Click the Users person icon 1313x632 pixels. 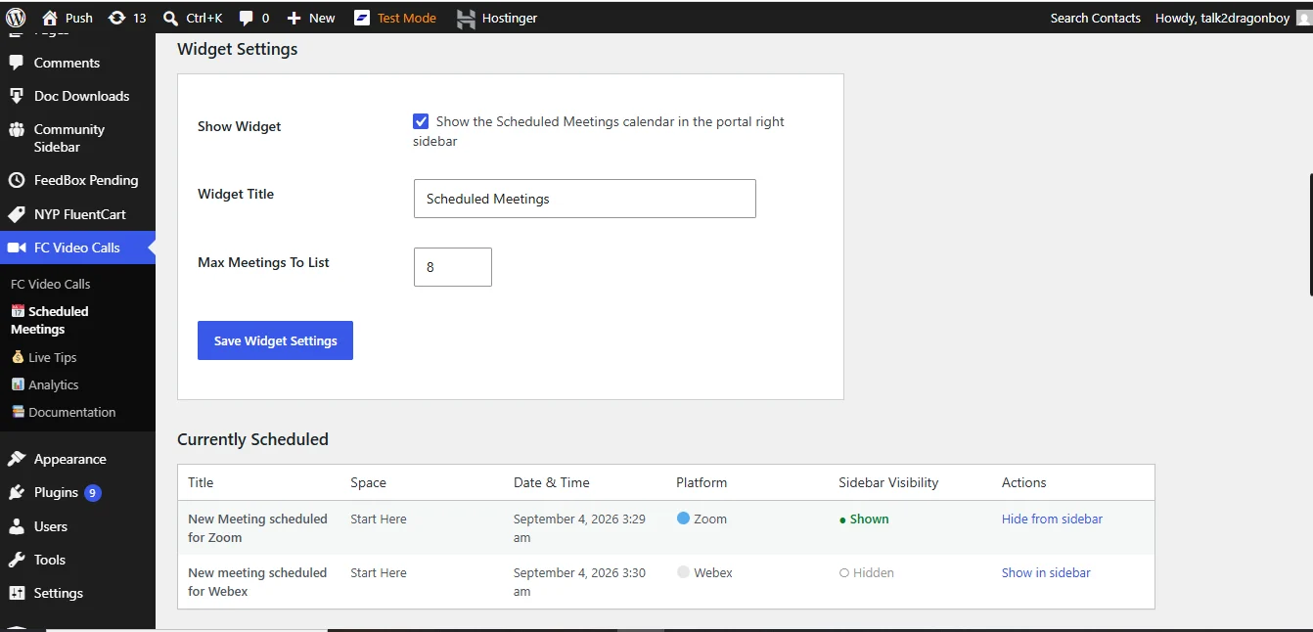pyautogui.click(x=16, y=526)
